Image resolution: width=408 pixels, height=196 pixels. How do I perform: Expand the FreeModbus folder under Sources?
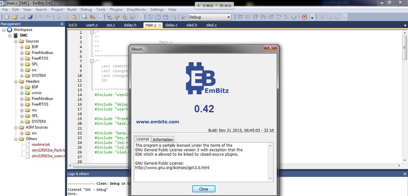pos(22,52)
